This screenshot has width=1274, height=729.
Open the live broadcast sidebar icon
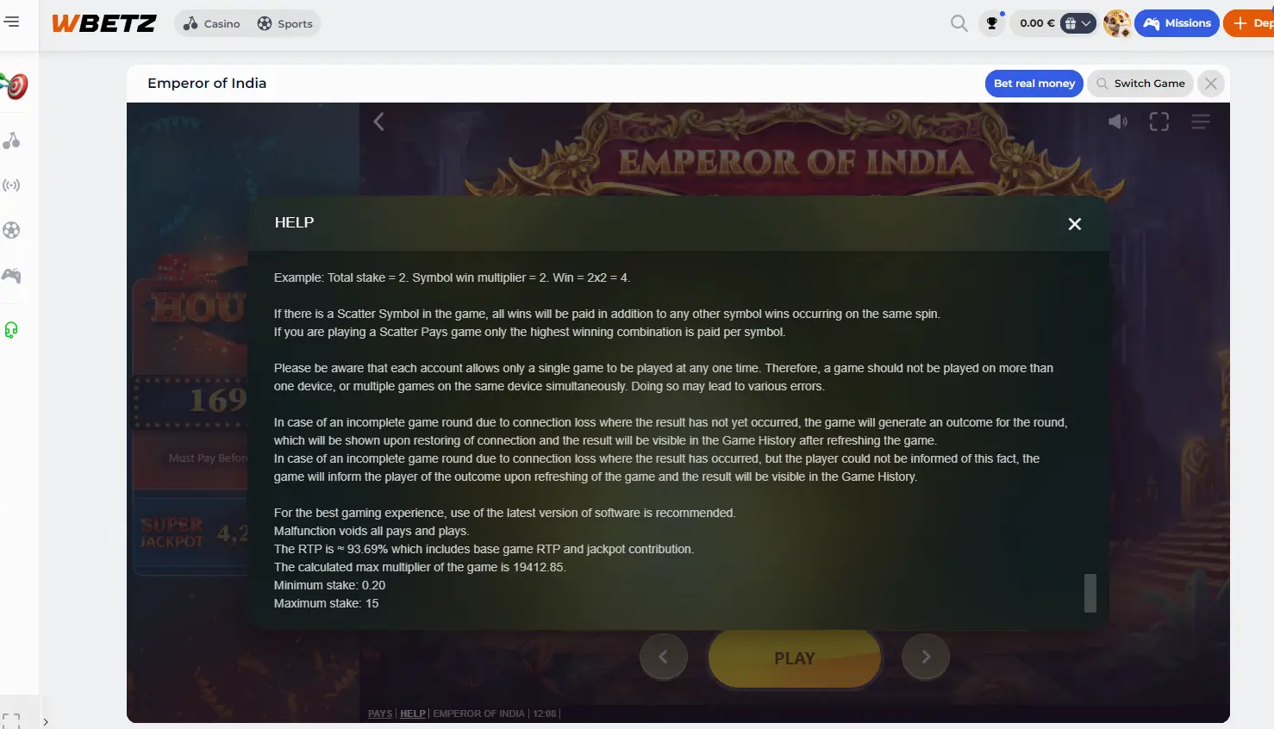[x=11, y=185]
